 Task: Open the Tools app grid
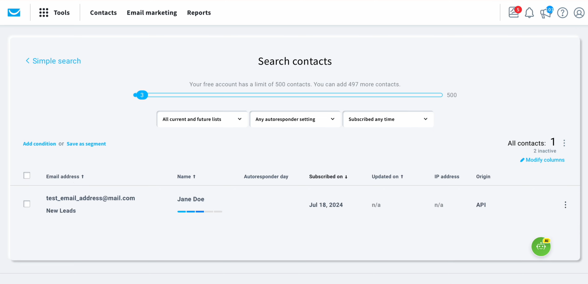(44, 12)
